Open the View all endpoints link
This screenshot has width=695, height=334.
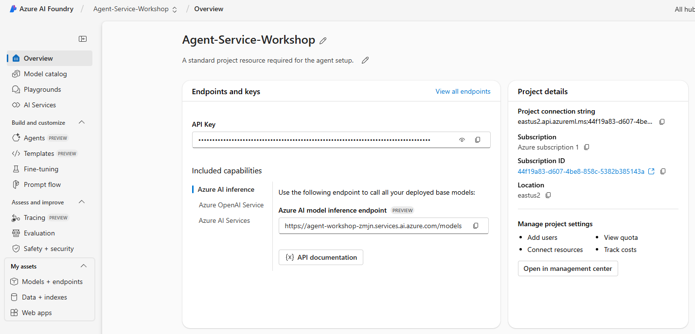coord(463,91)
